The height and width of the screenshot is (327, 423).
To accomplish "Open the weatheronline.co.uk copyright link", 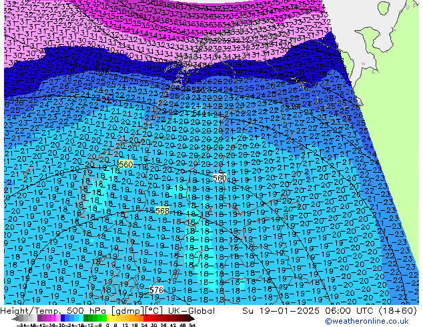I will (366, 321).
